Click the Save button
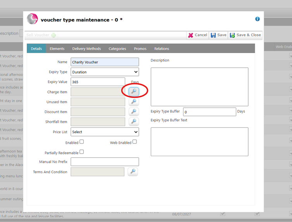 [218, 35]
